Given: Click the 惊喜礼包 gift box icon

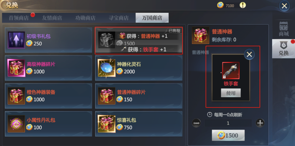Looking at the screenshot, I should [107, 124].
